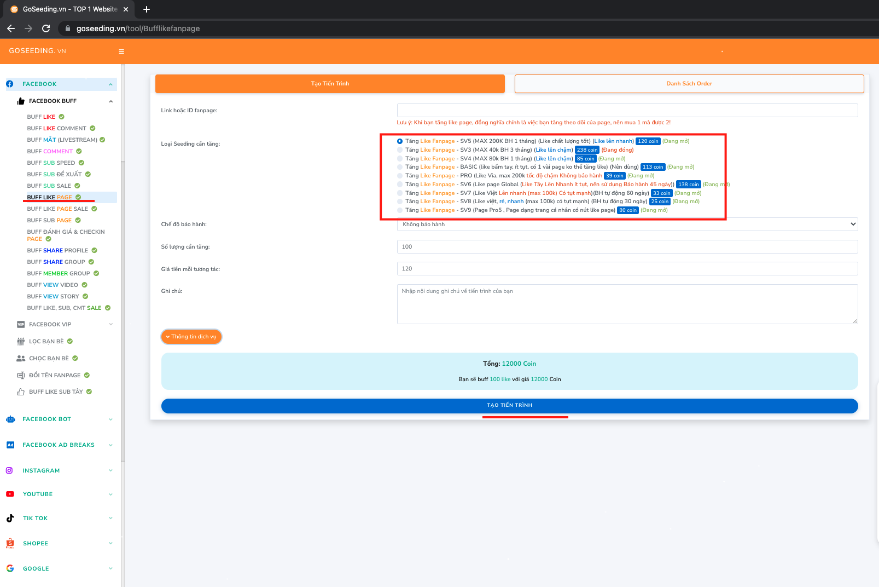
Task: Click the Lọc Bạn Bè people icon
Action: (21, 341)
